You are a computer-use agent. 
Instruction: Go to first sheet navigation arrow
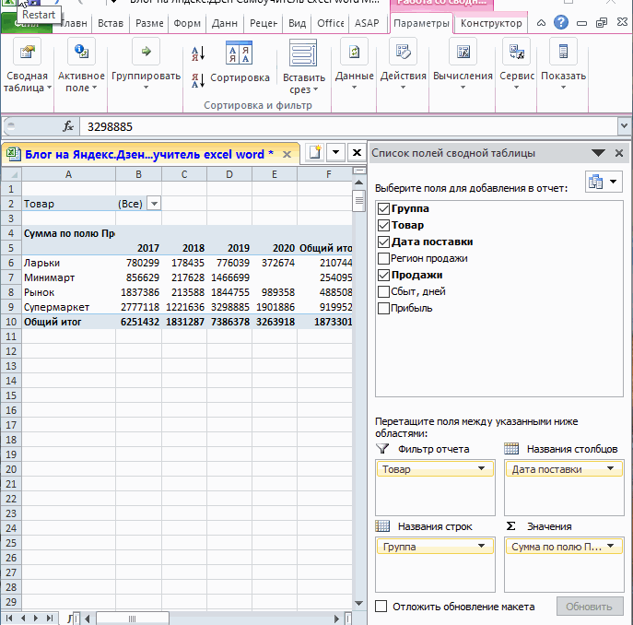[x=9, y=619]
